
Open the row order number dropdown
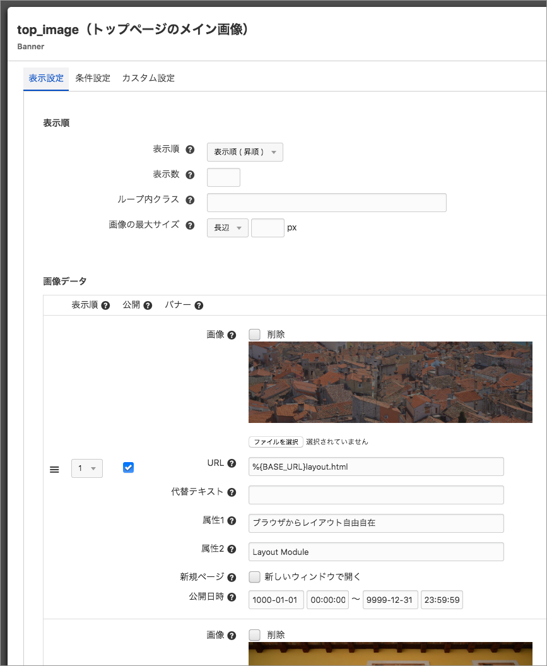(x=86, y=468)
